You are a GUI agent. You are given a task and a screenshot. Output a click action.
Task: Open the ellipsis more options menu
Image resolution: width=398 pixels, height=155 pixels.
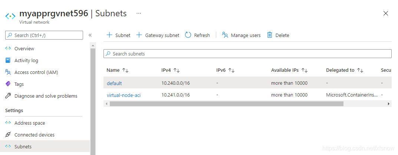pos(139,13)
